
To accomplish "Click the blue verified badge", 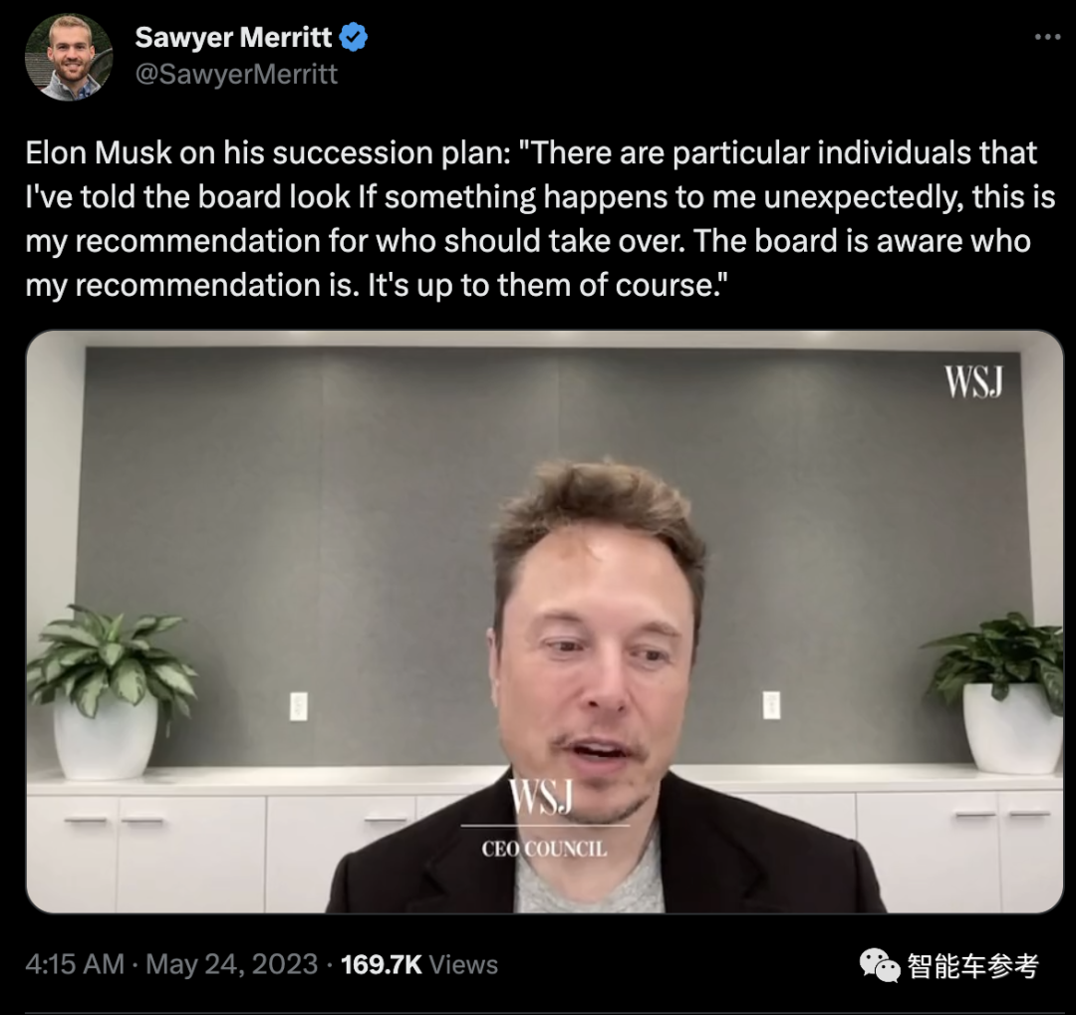I will click(354, 37).
